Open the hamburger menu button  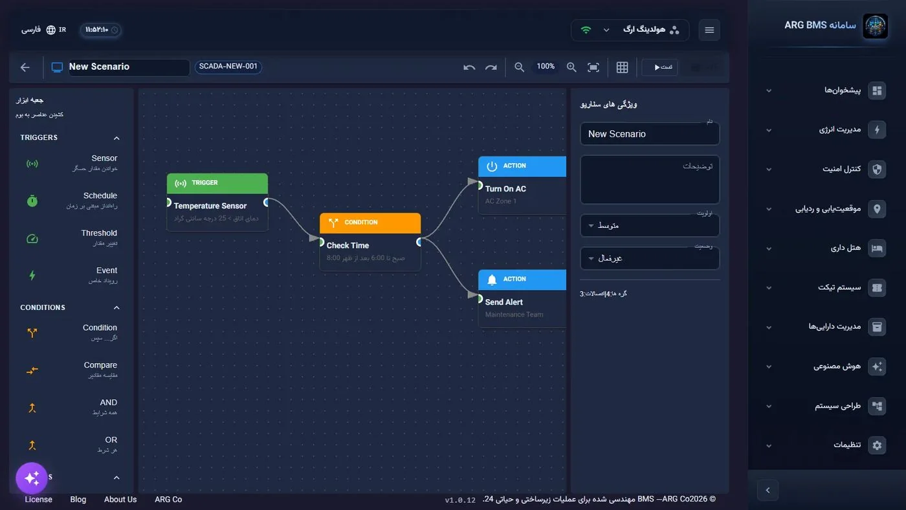[x=709, y=30]
